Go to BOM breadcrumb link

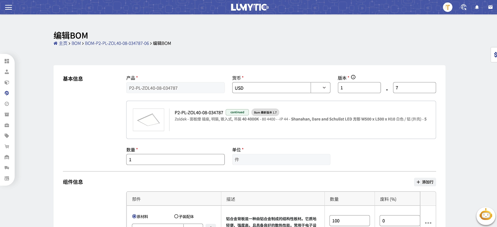pos(76,43)
